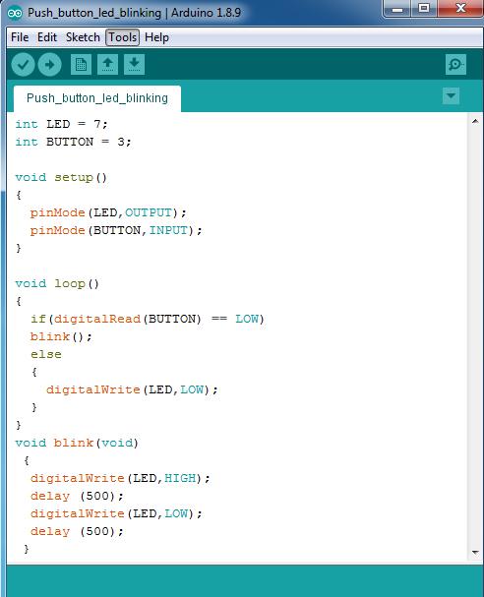Viewport: 484px width, 597px height.
Task: Click the 'pinMode(LED,OUTPUT);' line
Action: pyautogui.click(x=108, y=212)
